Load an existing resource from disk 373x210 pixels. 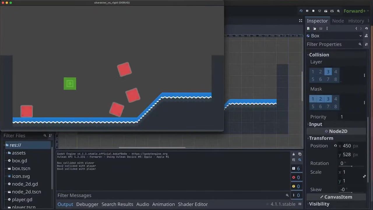click(314, 28)
